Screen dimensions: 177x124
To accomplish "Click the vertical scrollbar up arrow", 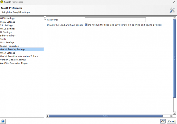I will 175,18.
